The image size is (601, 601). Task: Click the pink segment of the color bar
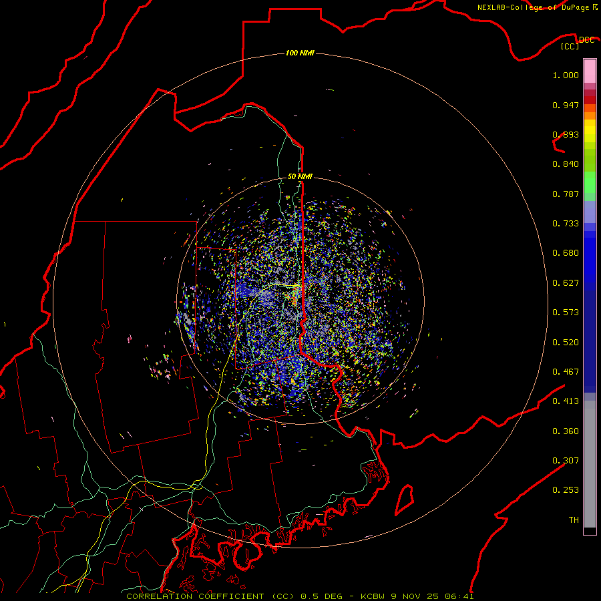coord(590,71)
